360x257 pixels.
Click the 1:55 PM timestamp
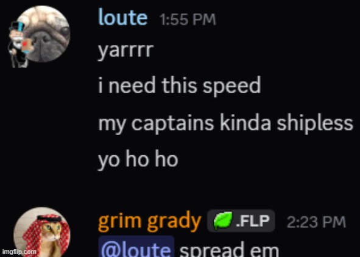tap(188, 19)
